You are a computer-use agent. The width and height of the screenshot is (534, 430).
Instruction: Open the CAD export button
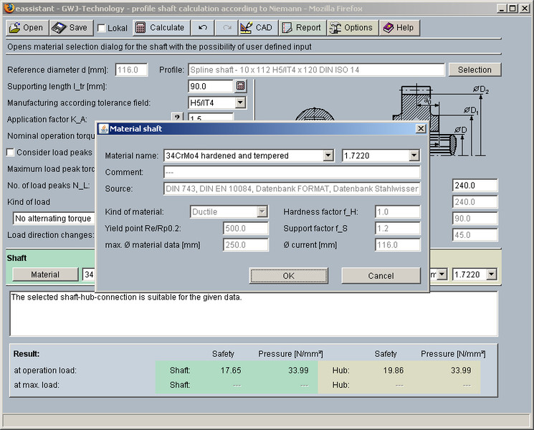click(256, 28)
